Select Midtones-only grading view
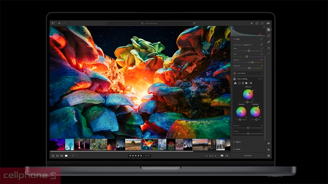This screenshot has width=328, height=184. [243, 83]
